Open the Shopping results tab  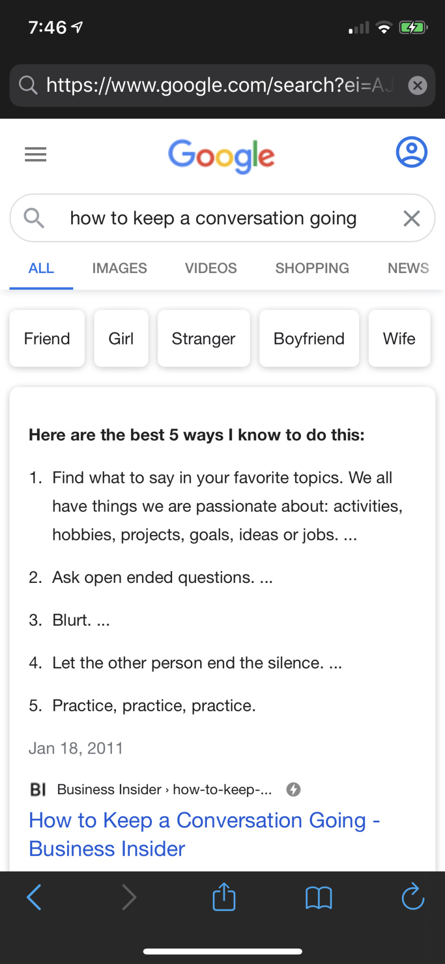tap(312, 268)
